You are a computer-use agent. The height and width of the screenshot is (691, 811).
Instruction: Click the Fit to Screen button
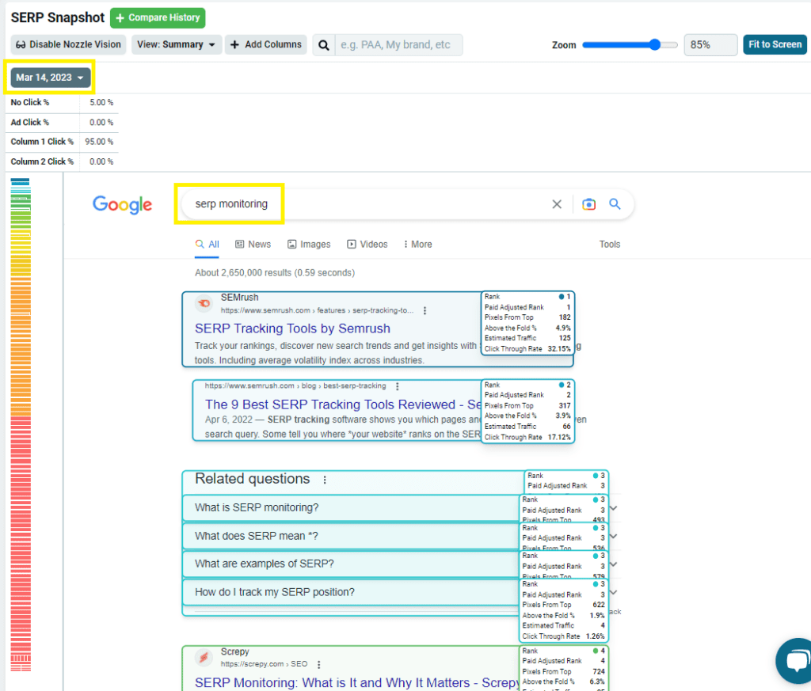coord(775,44)
